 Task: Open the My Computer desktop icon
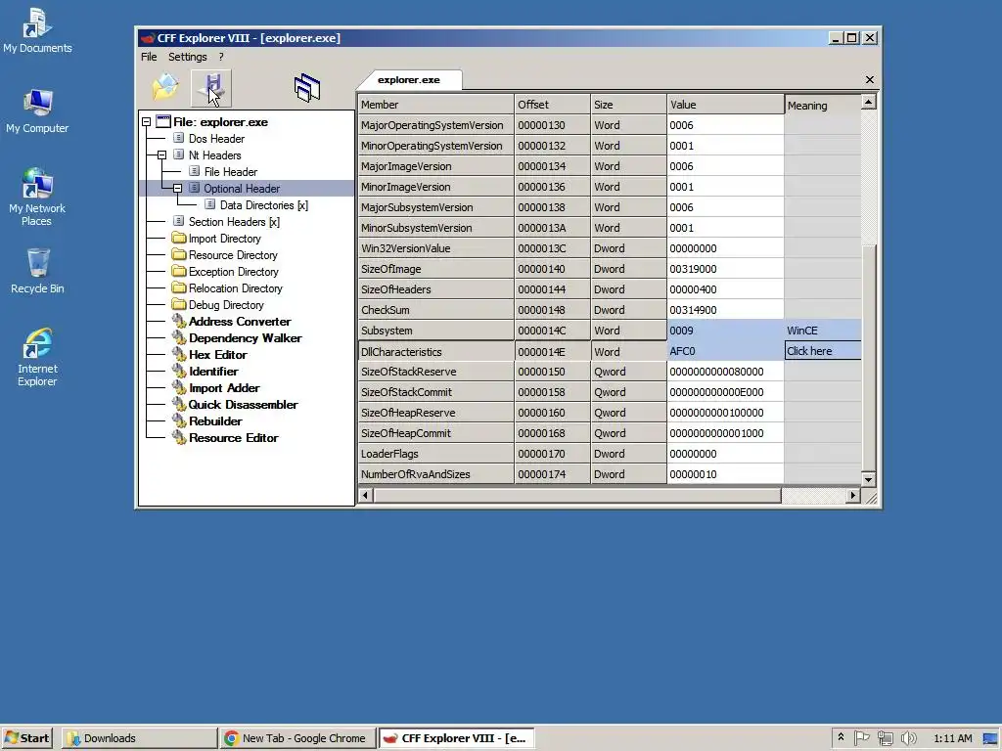click(x=37, y=111)
